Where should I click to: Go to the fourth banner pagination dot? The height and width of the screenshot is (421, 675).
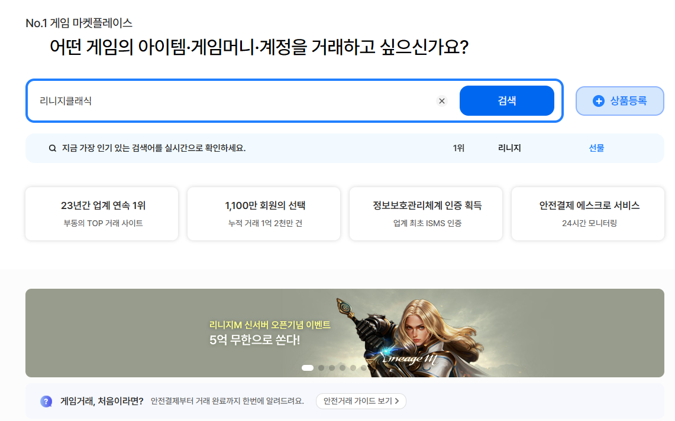click(343, 368)
